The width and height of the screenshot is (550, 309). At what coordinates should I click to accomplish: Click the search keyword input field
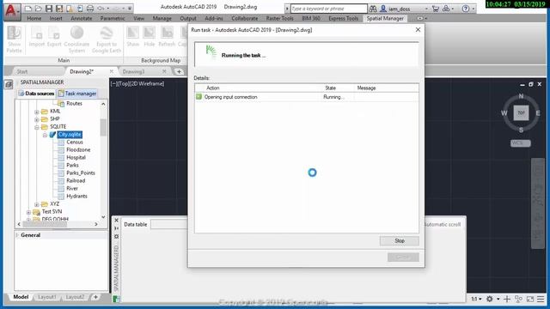coord(328,9)
